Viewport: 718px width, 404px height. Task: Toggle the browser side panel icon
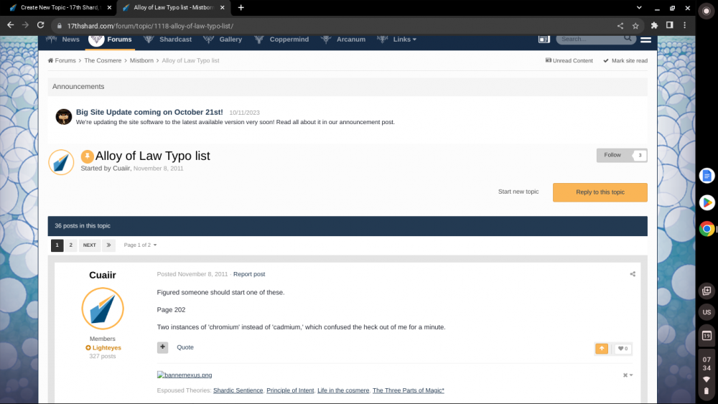click(669, 25)
